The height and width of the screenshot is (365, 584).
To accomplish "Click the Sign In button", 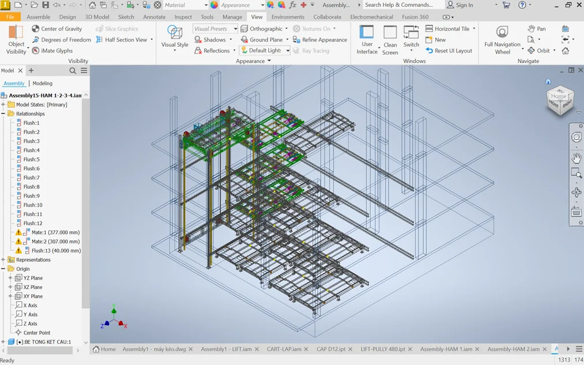I will tap(460, 5).
